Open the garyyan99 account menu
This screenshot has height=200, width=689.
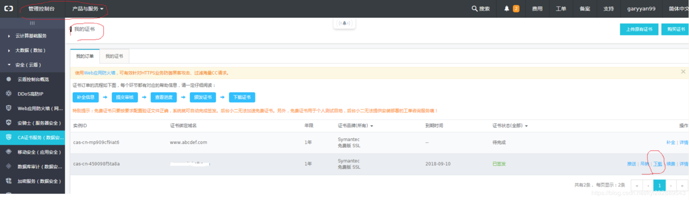pyautogui.click(x=641, y=9)
